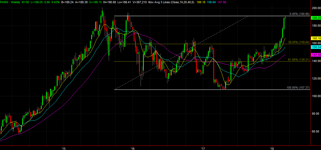
Task: Select the 38.20% (159.04) Fibonacci label
Action: coord(298,42)
